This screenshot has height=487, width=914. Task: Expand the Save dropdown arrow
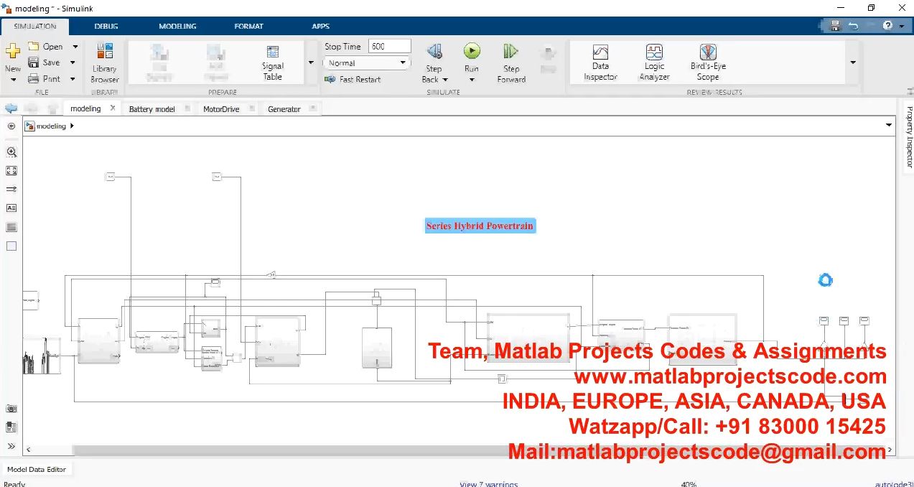(x=73, y=62)
